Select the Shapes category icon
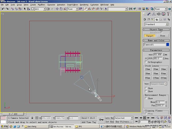172x129 pixels. (149, 19)
